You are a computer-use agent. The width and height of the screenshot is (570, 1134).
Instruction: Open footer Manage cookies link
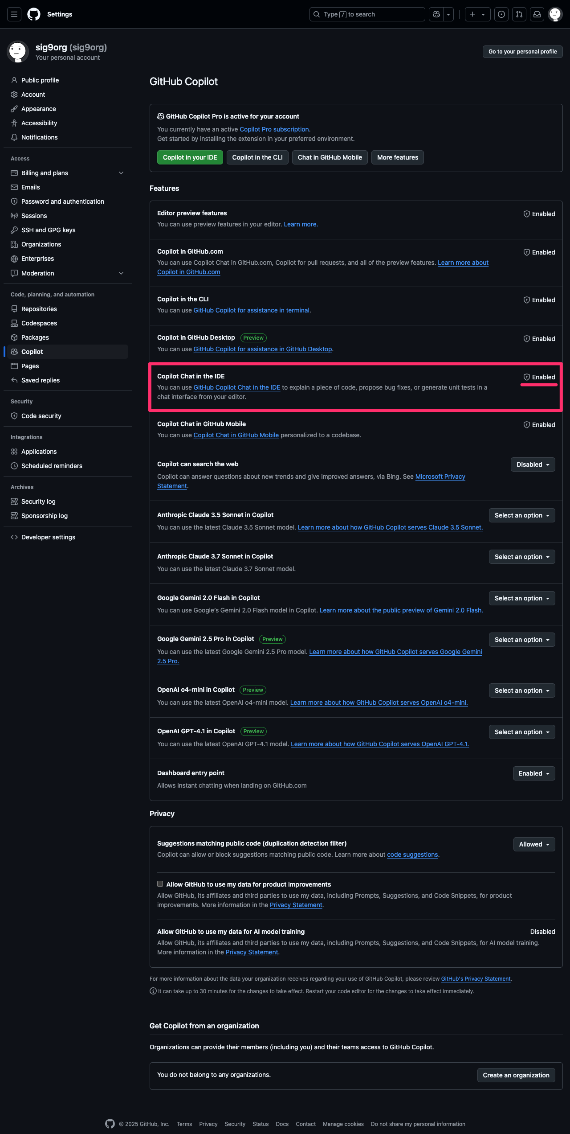343,1124
